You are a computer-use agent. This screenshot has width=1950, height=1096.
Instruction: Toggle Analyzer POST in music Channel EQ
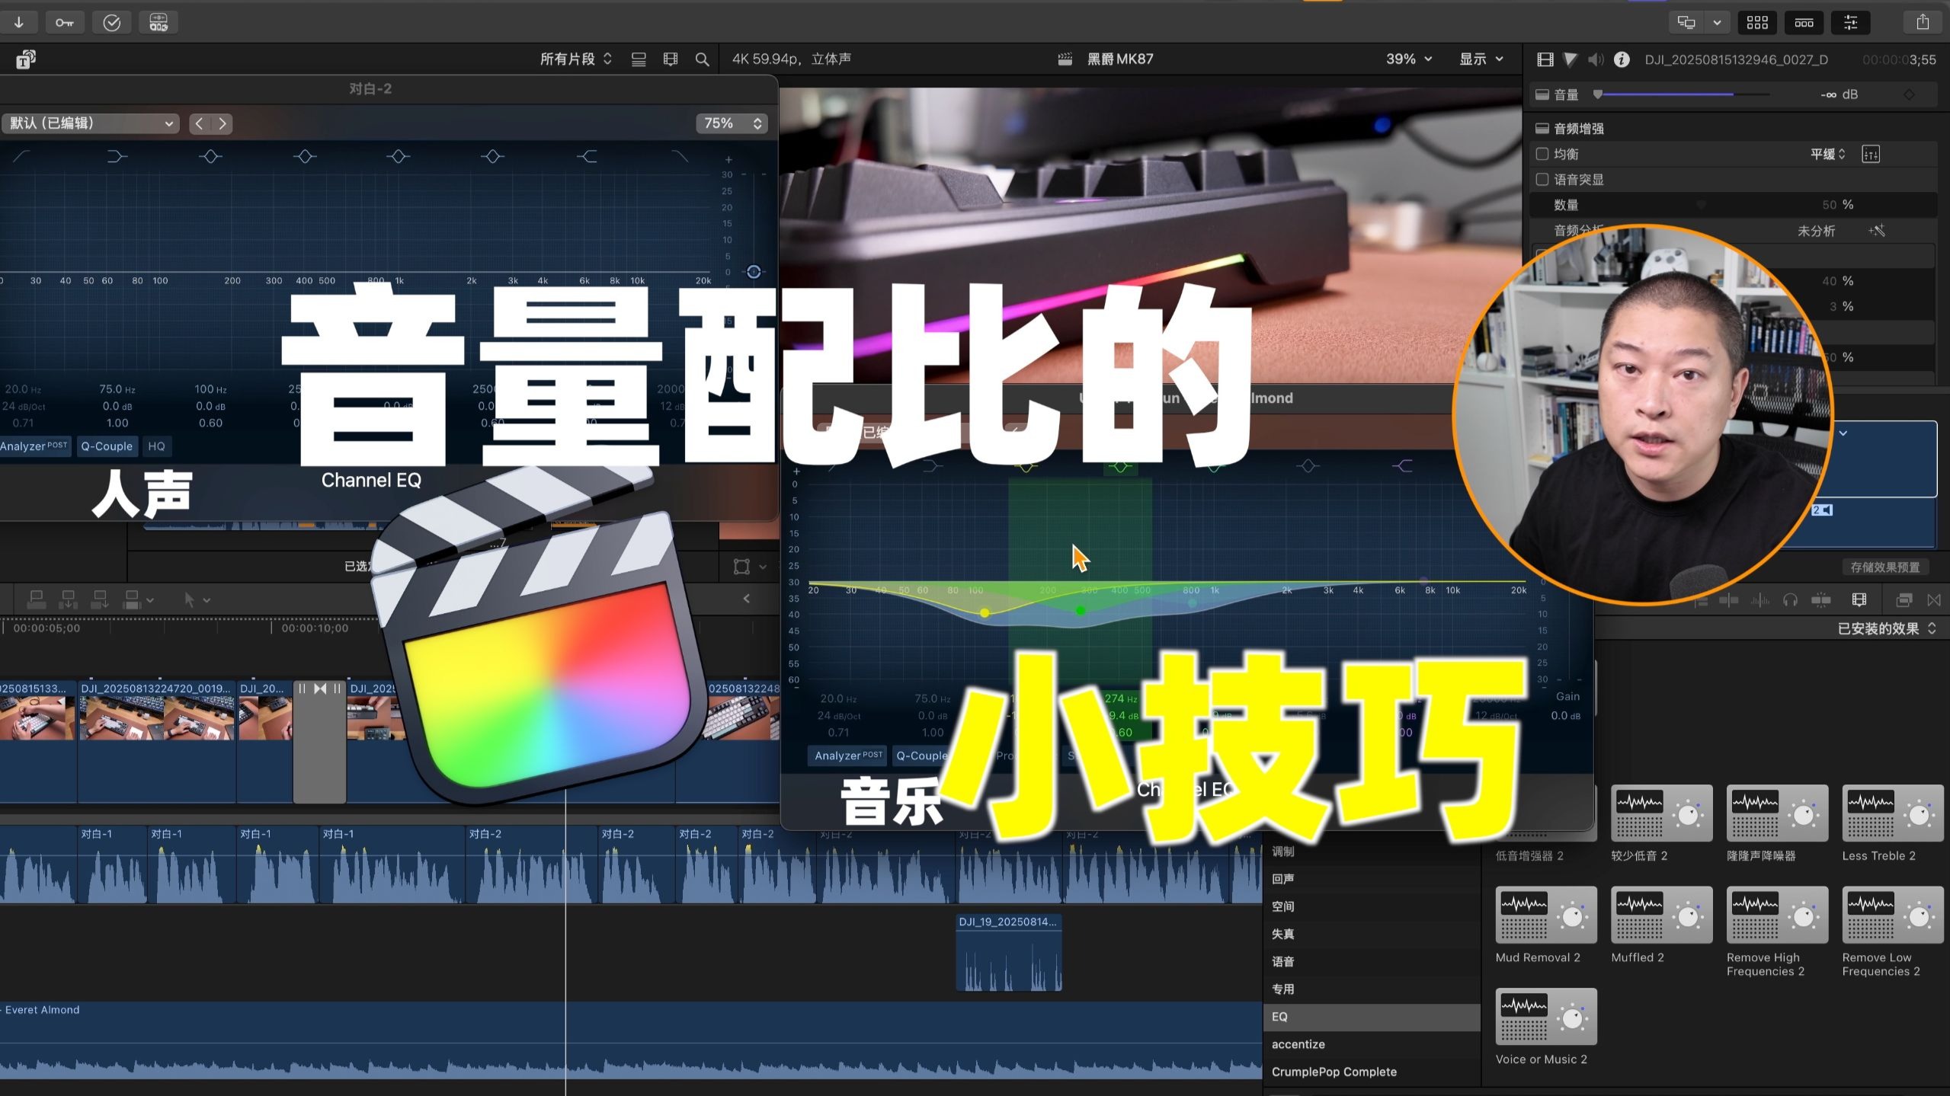[x=847, y=756]
